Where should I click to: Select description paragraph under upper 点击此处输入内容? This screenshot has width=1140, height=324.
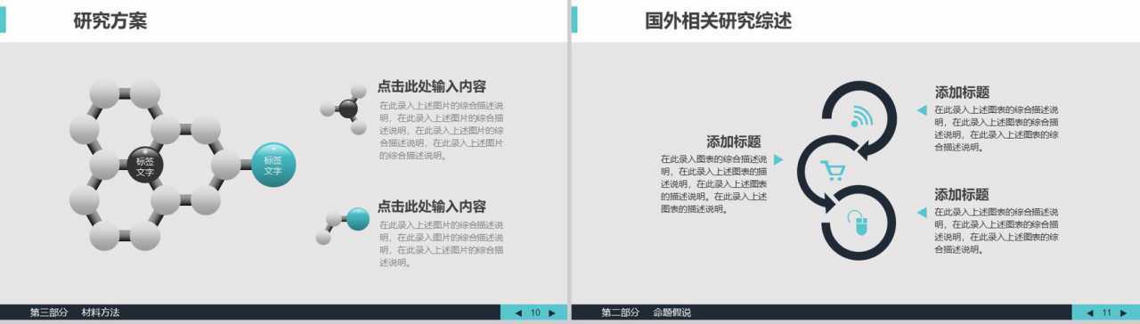tap(441, 130)
